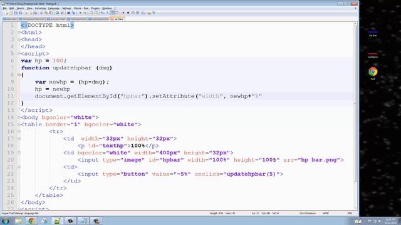The width and height of the screenshot is (401, 225).
Task: Click the "function updatehpbar (dmg)" line
Action: point(66,68)
